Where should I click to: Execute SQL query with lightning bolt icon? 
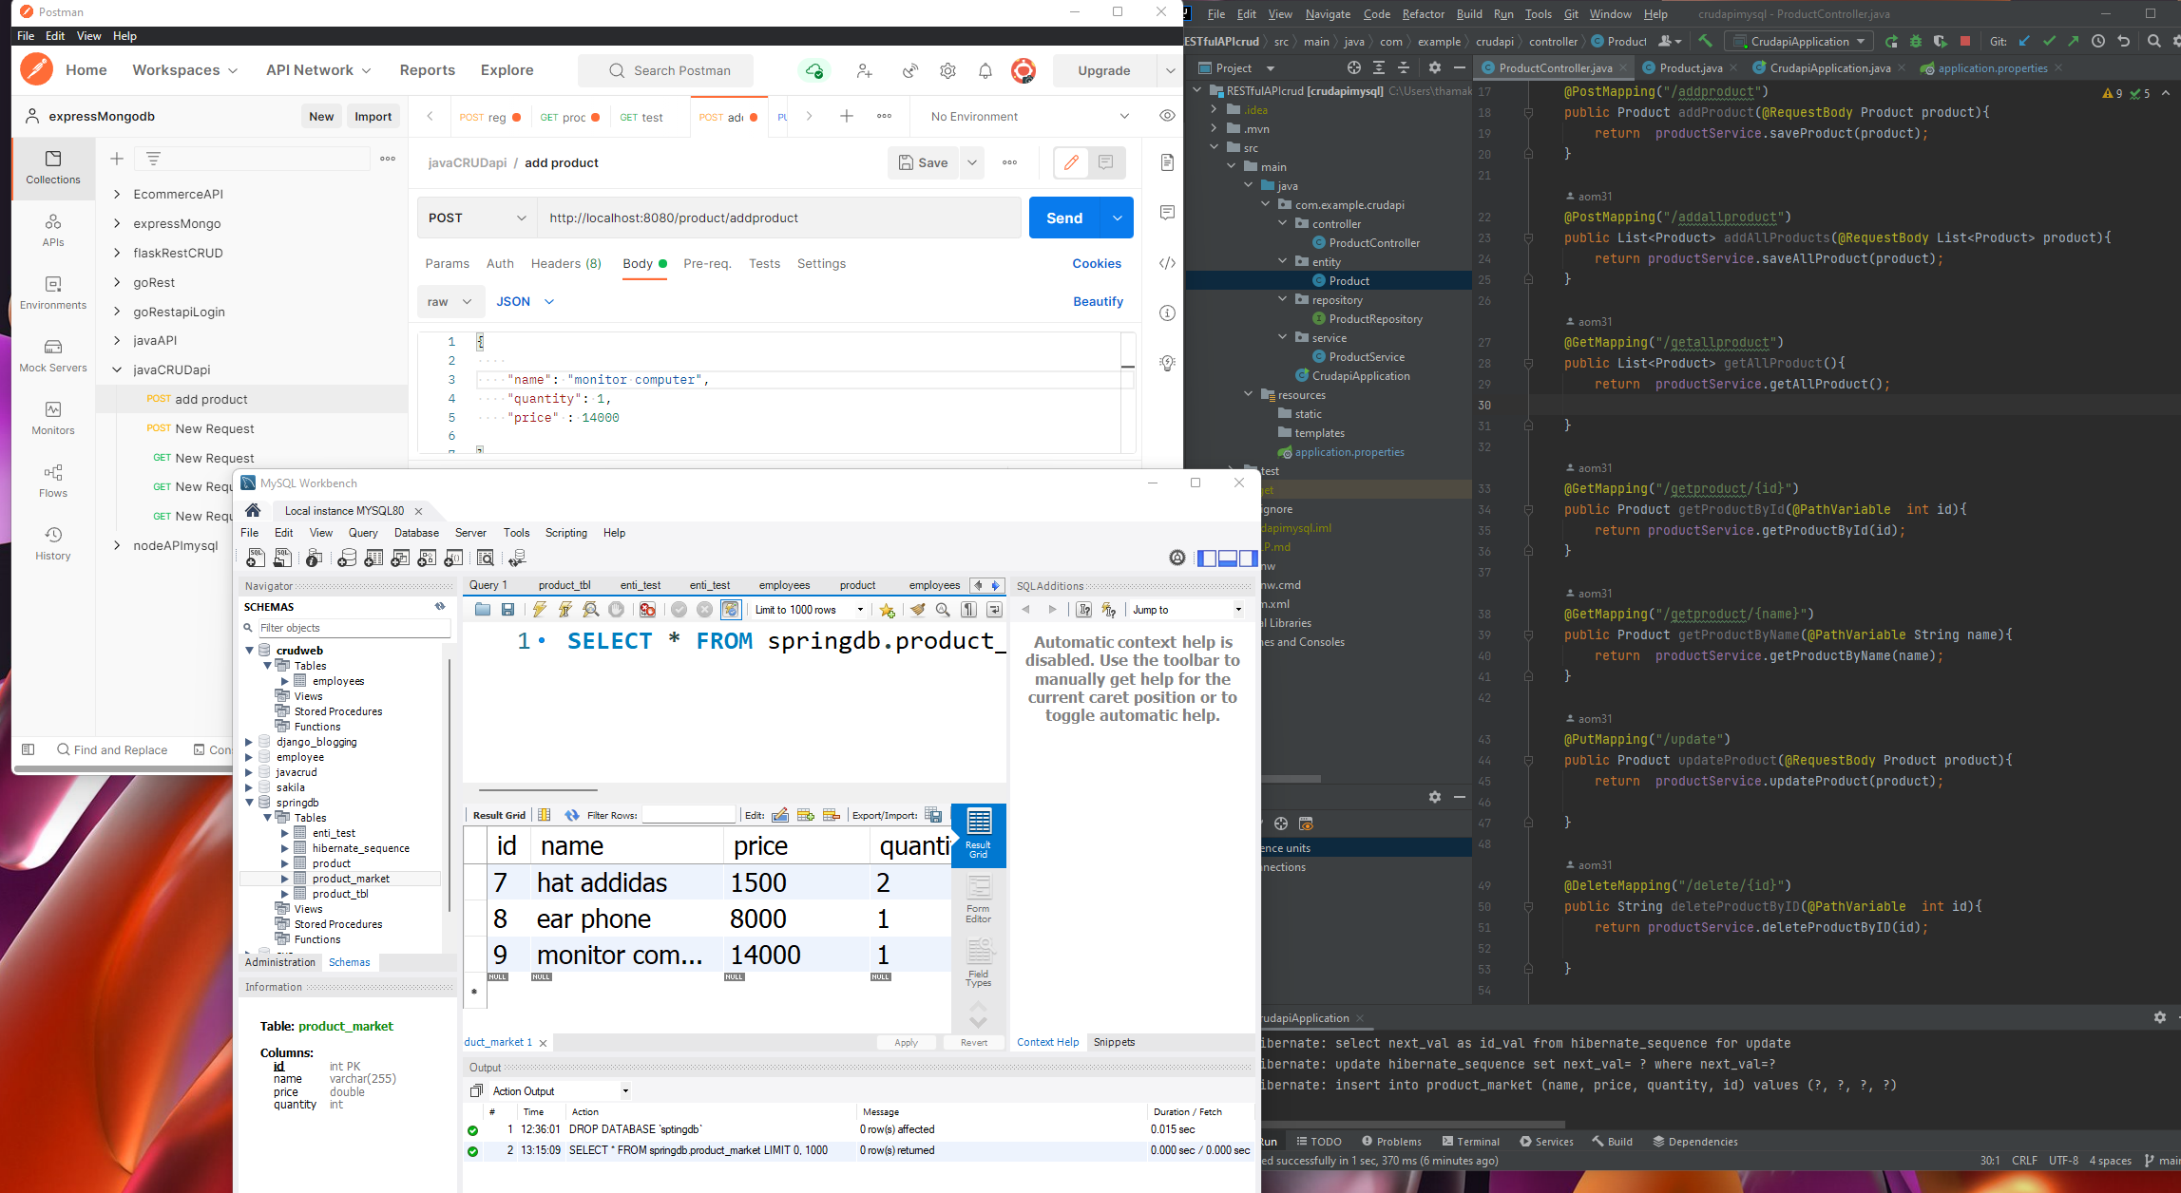click(540, 610)
